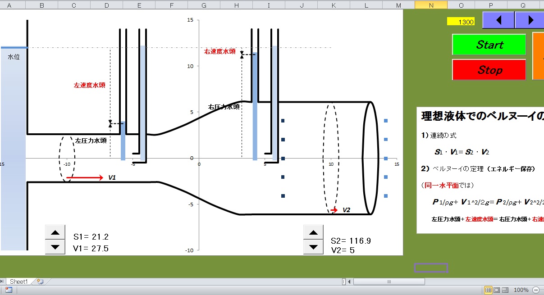Click the red 左速度水頭 label
The width and height of the screenshot is (544, 295).
point(89,85)
